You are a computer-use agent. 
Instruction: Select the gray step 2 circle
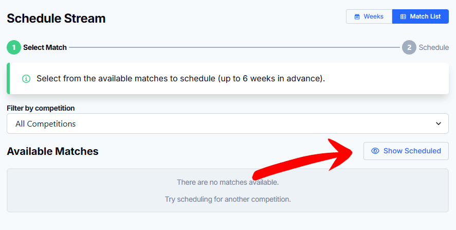click(409, 47)
